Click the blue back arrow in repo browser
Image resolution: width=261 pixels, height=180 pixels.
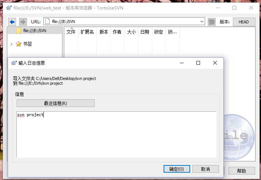12,22
